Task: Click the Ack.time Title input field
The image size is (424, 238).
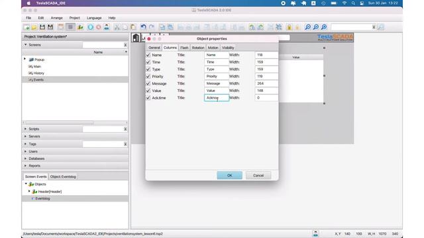Action: point(217,98)
